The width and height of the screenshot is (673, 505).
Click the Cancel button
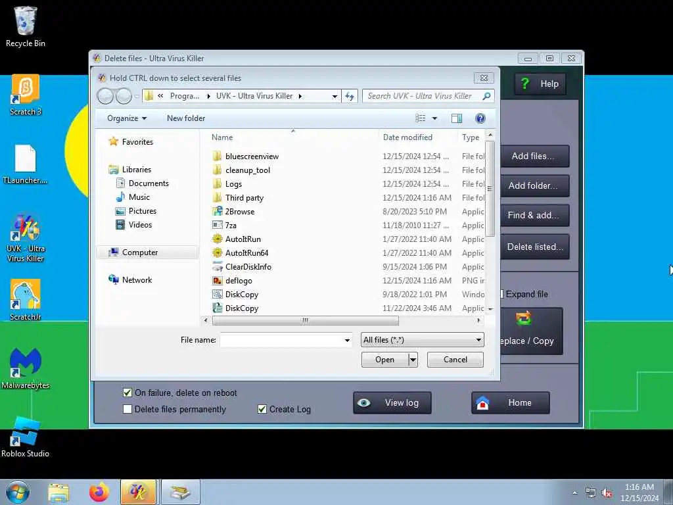click(x=455, y=360)
